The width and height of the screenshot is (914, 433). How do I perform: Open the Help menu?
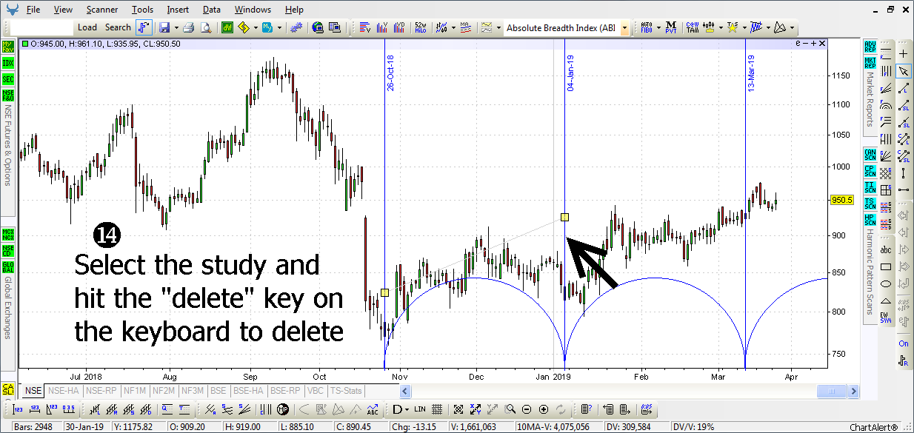click(294, 10)
